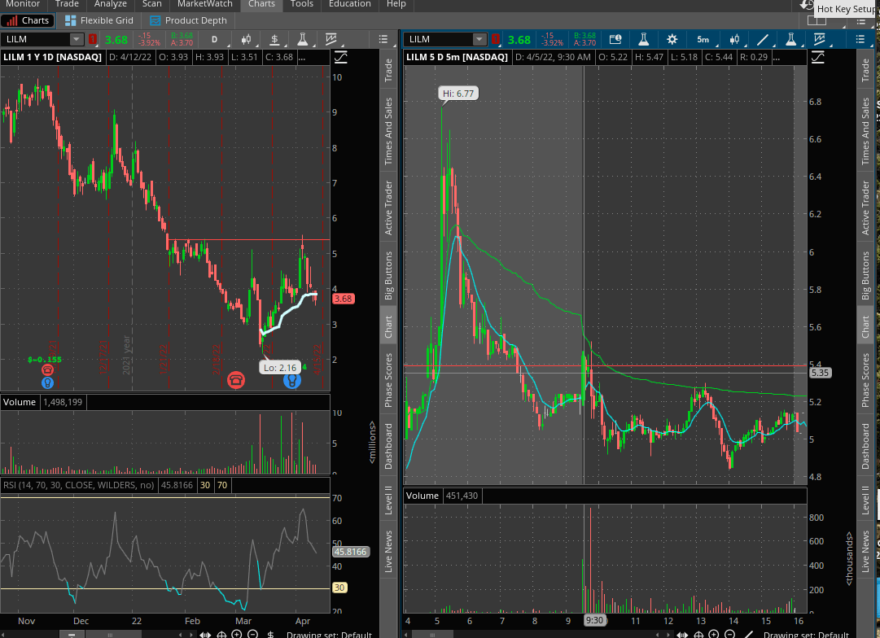Open the MarketWatch tab
The height and width of the screenshot is (638, 880).
click(204, 4)
